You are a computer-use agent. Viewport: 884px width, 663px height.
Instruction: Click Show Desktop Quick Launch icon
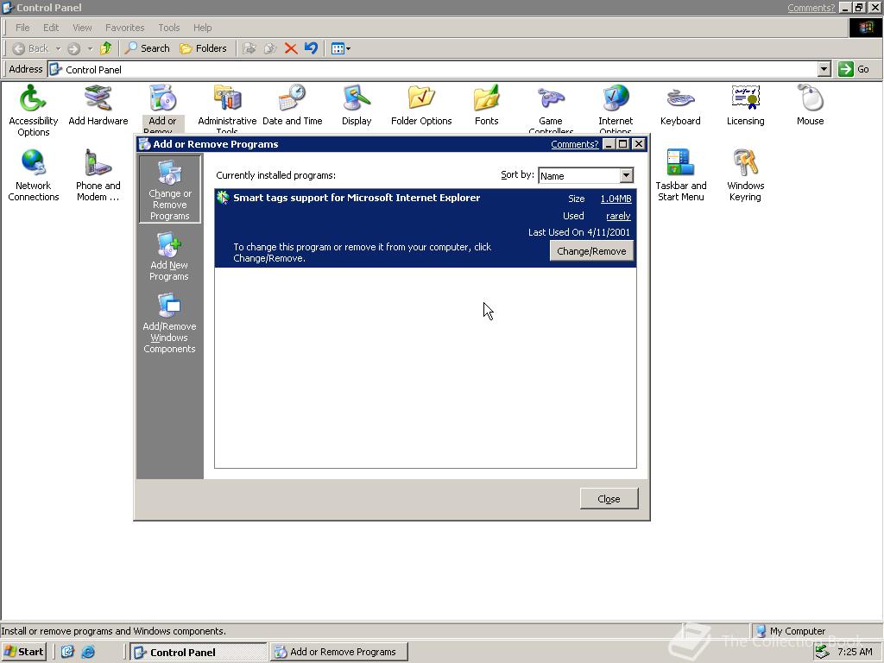67,652
